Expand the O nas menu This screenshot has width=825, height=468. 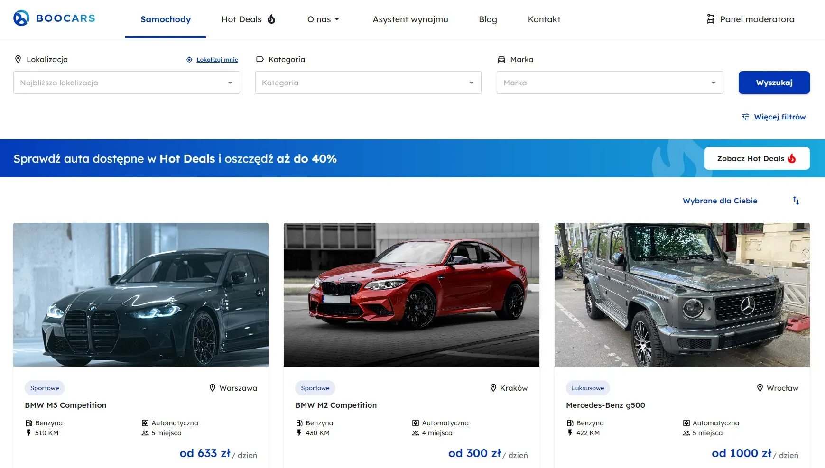(x=323, y=19)
